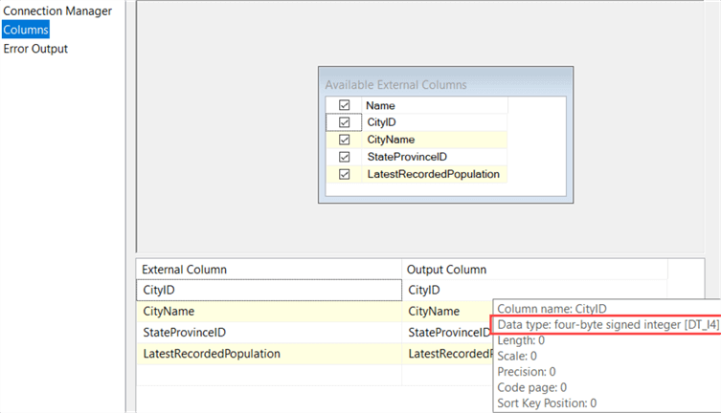This screenshot has height=413, width=721.
Task: Click the Output Column header
Action: tap(535, 270)
